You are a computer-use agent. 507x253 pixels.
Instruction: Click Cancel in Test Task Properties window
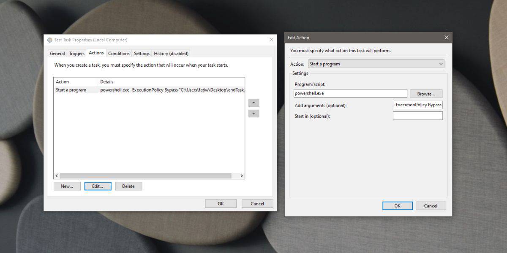pos(257,204)
